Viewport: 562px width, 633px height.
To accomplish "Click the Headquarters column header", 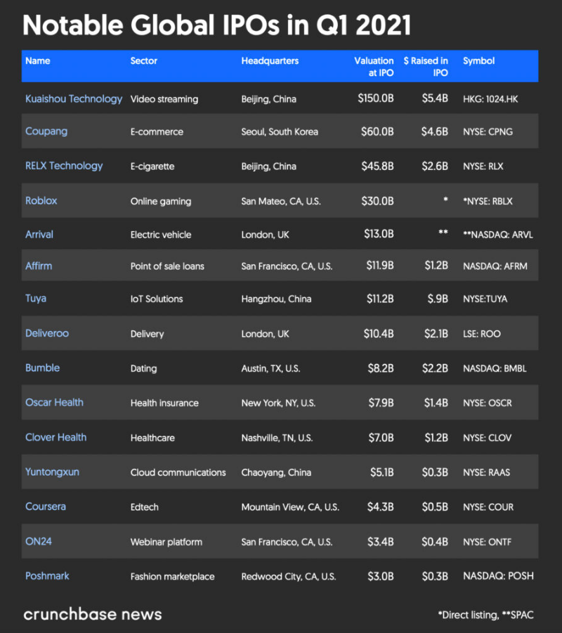I will coord(270,61).
